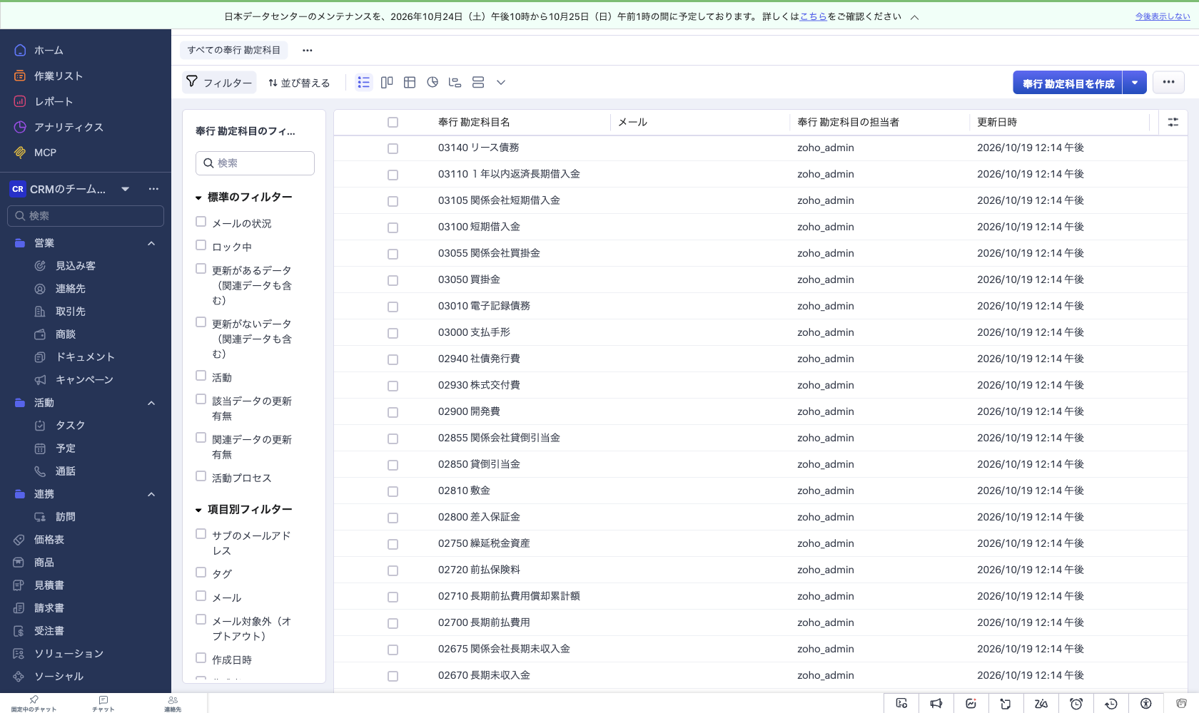Sort by 更新日時 column header
Image resolution: width=1199 pixels, height=713 pixels.
point(997,123)
